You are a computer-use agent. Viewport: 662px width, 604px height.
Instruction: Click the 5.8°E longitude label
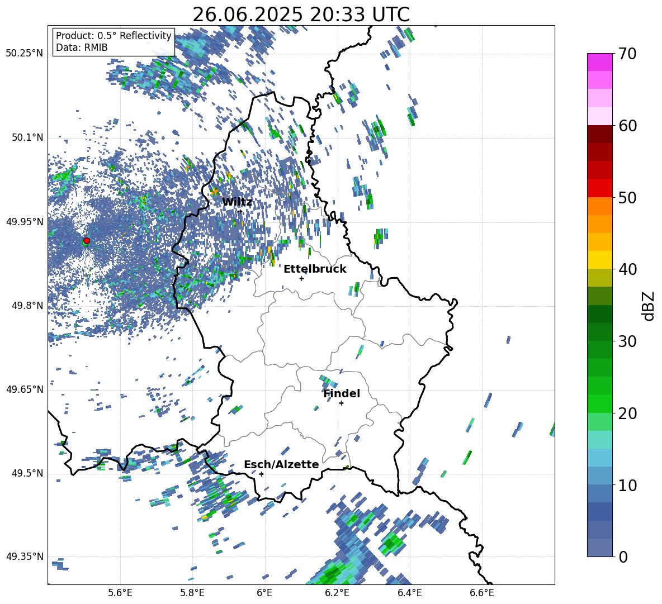tap(192, 593)
